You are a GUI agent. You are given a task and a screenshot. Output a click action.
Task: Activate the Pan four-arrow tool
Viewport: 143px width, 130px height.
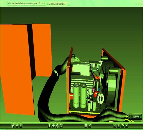point(53,126)
